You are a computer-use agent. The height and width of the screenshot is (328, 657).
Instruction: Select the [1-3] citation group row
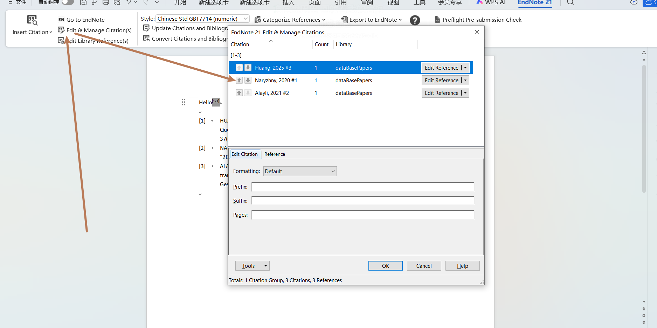tap(351, 55)
